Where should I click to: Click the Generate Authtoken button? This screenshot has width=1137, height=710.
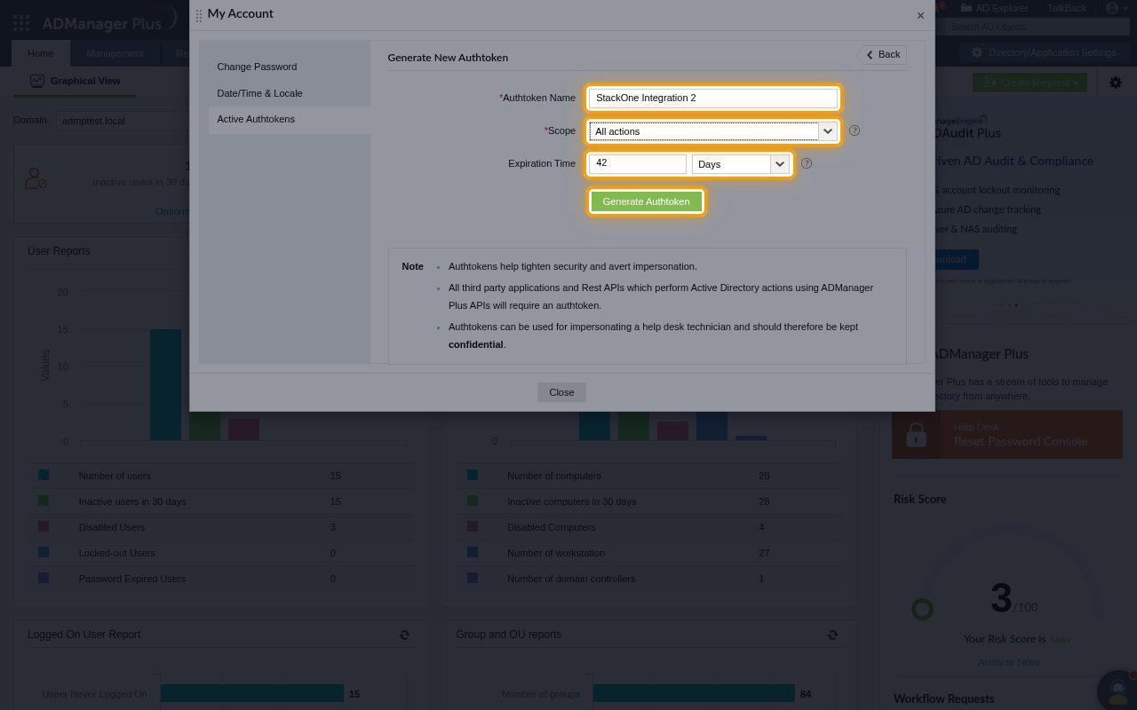tap(646, 201)
